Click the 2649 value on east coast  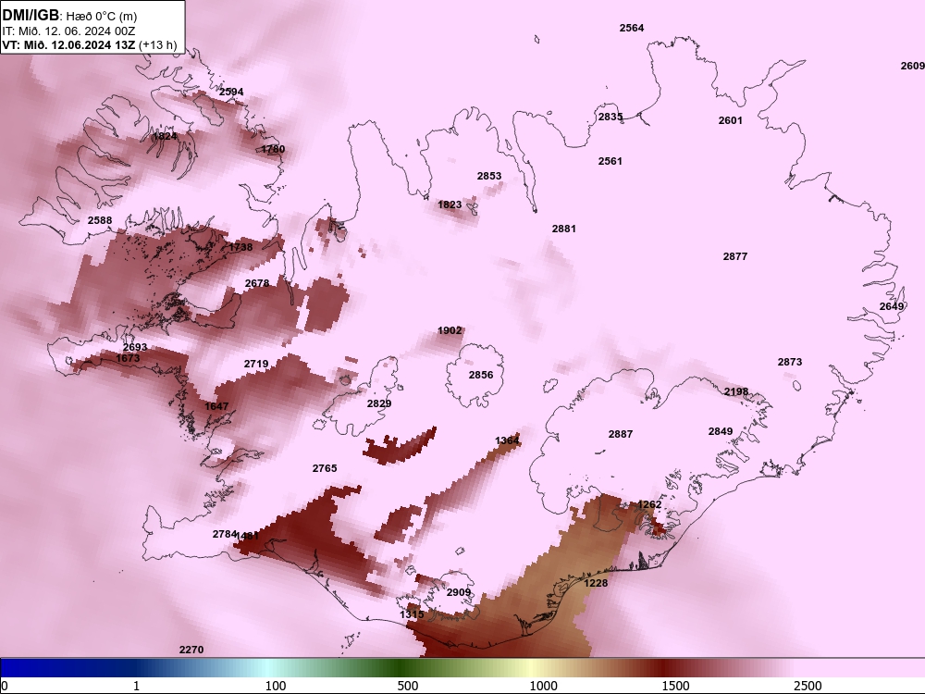click(x=892, y=307)
